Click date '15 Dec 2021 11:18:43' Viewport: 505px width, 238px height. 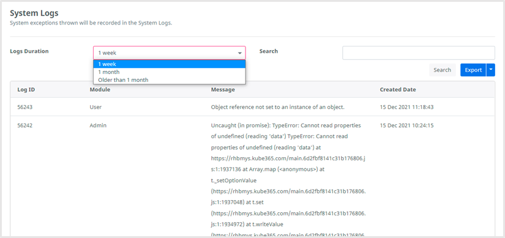click(x=406, y=107)
